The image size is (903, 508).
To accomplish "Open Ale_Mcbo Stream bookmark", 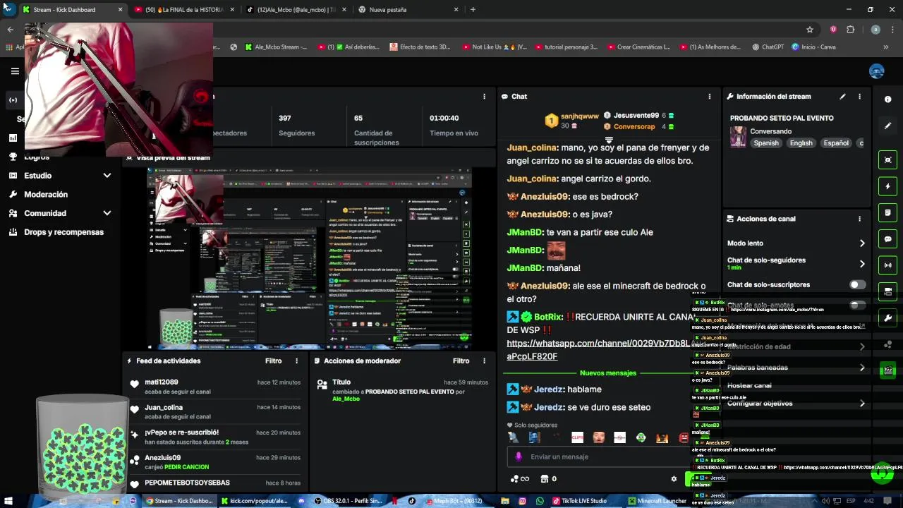I will 276,47.
